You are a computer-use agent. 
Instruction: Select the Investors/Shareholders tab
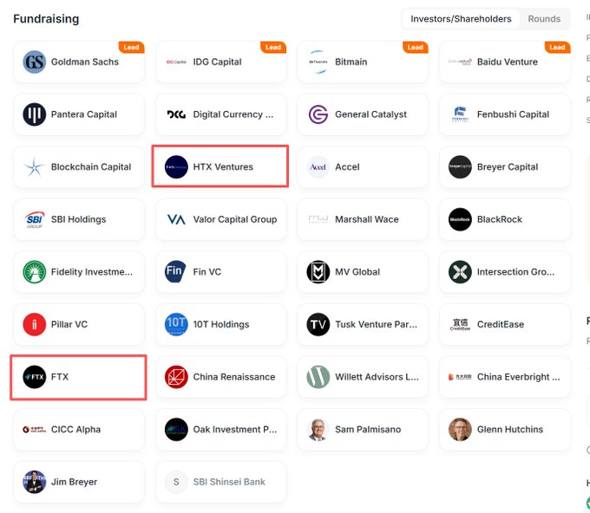tap(461, 19)
